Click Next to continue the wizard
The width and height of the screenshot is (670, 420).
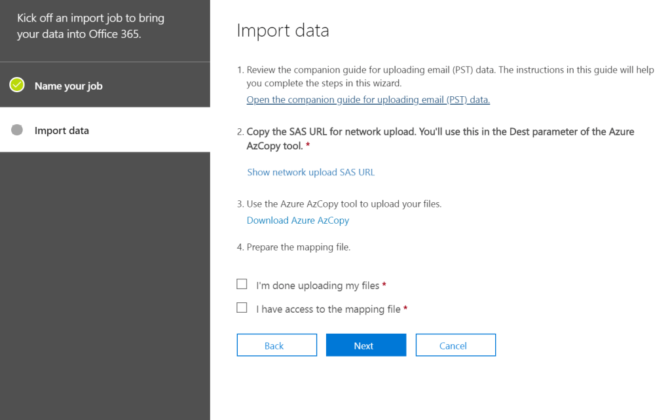[365, 345]
